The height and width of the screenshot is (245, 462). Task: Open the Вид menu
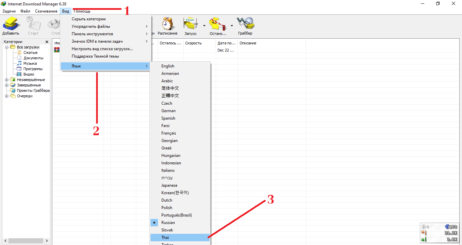pyautogui.click(x=66, y=11)
